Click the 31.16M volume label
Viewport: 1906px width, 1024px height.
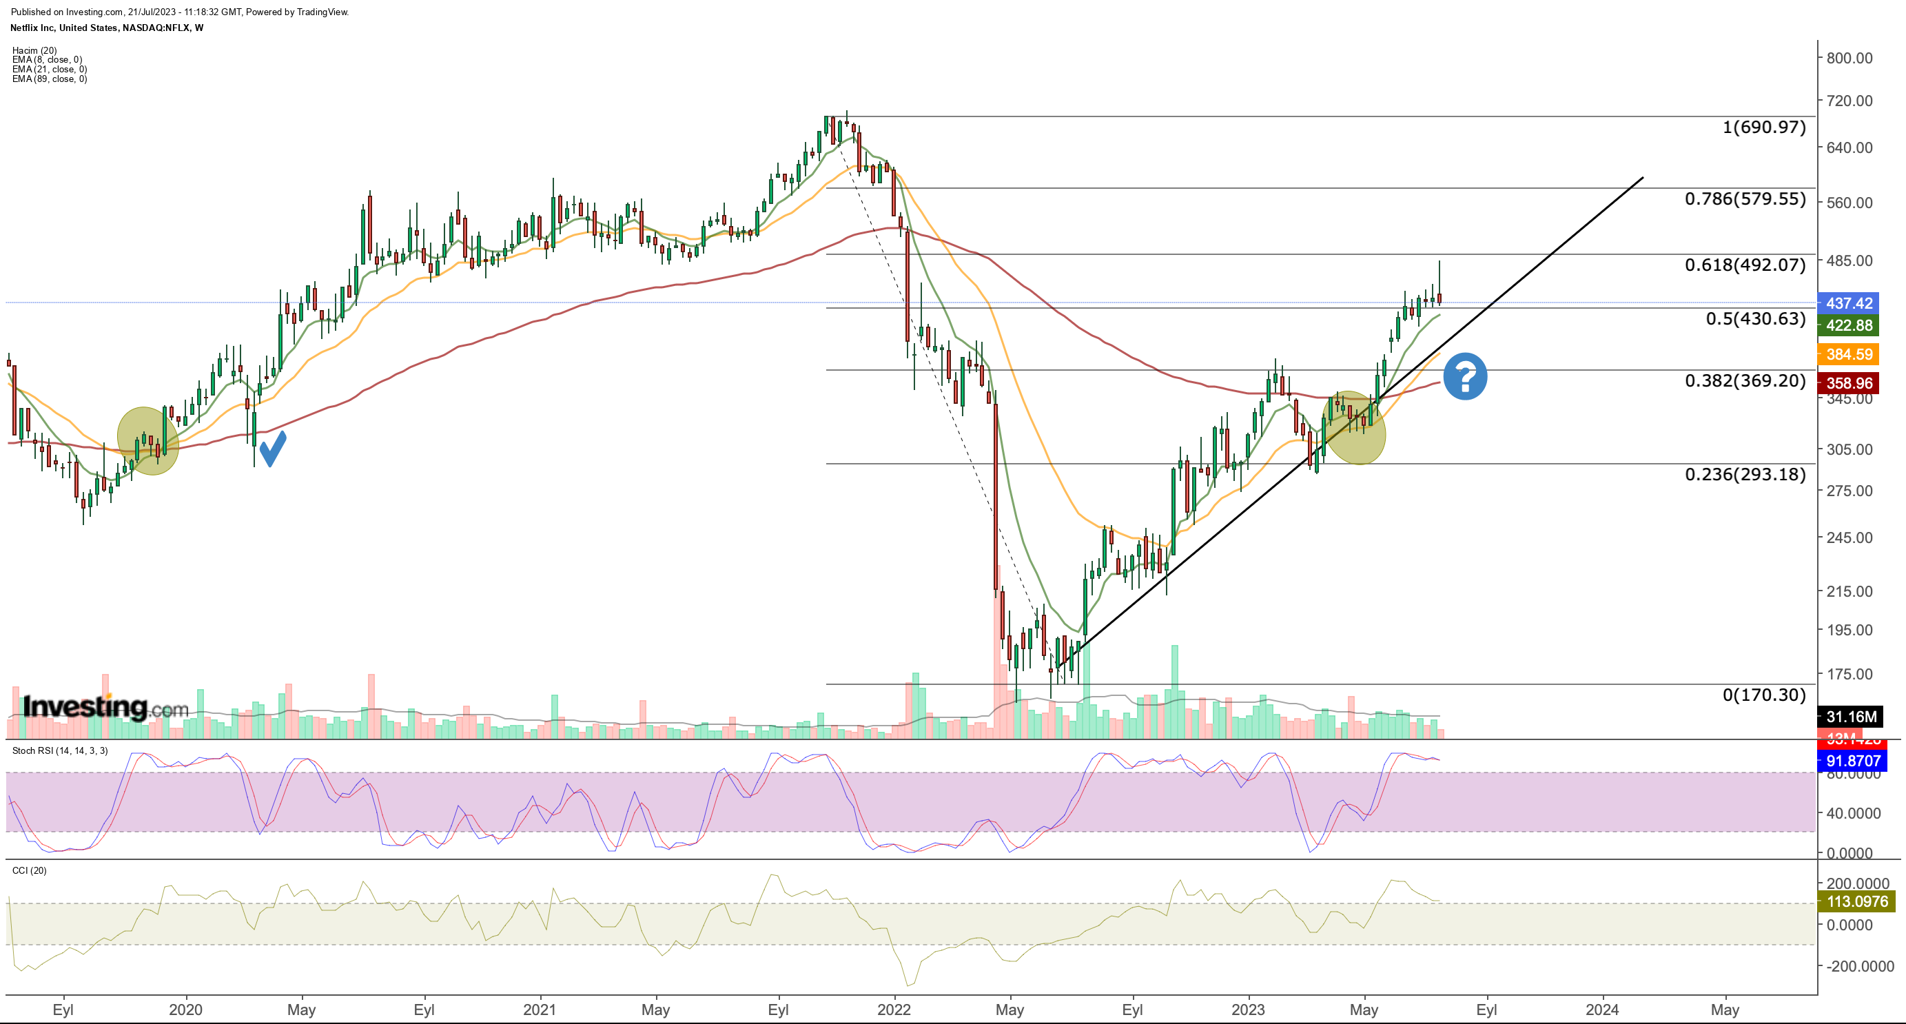(1849, 716)
